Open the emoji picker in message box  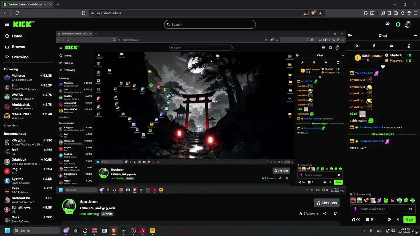(410, 209)
